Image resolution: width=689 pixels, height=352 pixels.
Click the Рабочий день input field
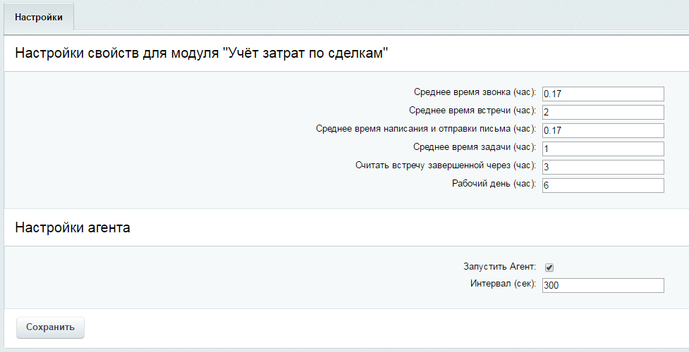click(x=603, y=185)
